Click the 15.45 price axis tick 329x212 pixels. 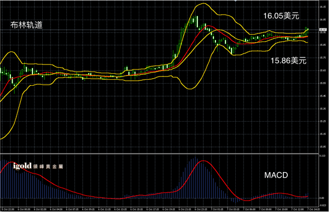tap(323, 96)
